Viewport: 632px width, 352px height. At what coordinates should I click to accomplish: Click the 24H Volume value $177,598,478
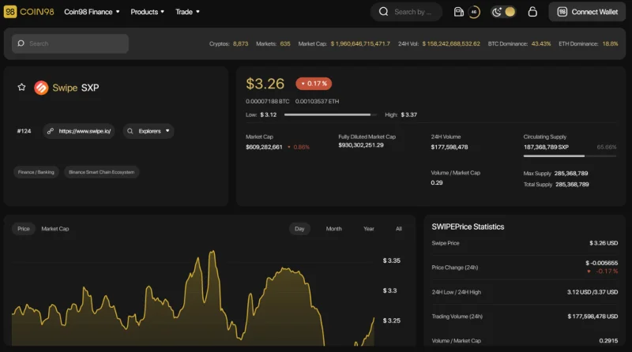pyautogui.click(x=450, y=147)
